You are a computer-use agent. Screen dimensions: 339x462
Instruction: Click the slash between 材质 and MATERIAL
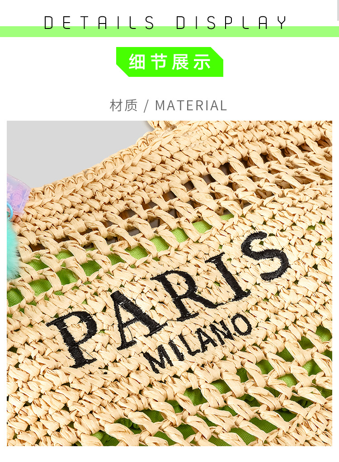point(146,106)
